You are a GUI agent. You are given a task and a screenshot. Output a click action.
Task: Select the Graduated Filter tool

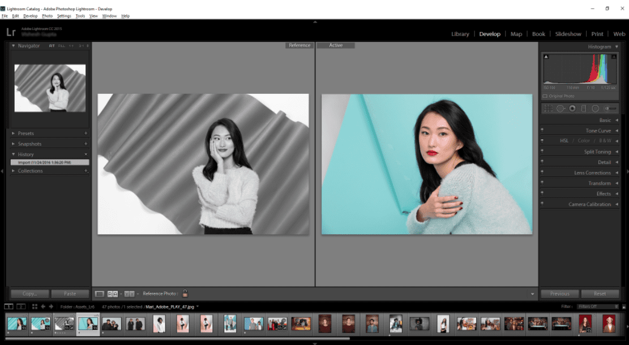click(584, 108)
